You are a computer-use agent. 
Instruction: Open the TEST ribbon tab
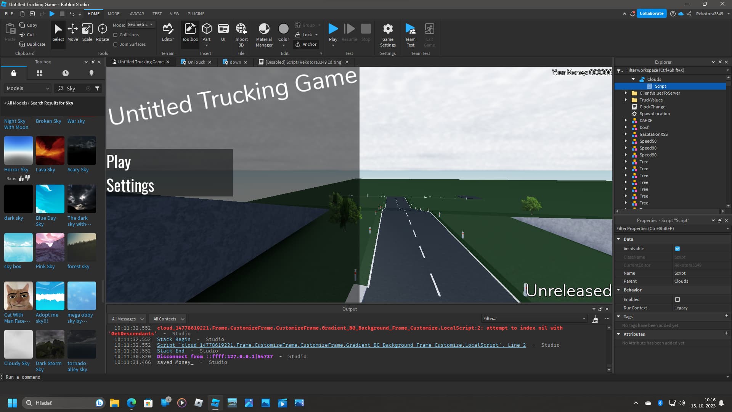(157, 14)
